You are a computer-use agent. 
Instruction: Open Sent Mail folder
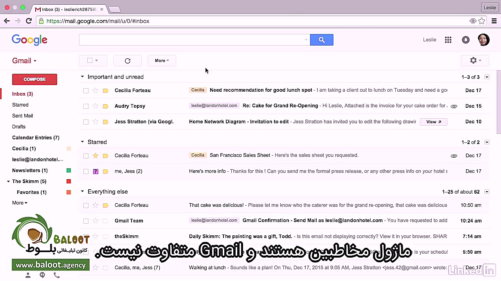pyautogui.click(x=23, y=116)
